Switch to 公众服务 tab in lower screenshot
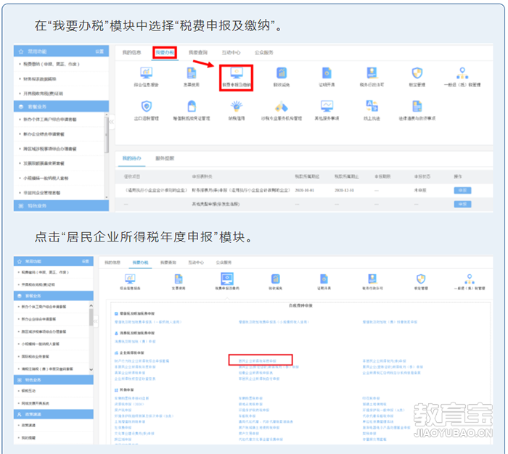The height and width of the screenshot is (454, 508). (224, 263)
